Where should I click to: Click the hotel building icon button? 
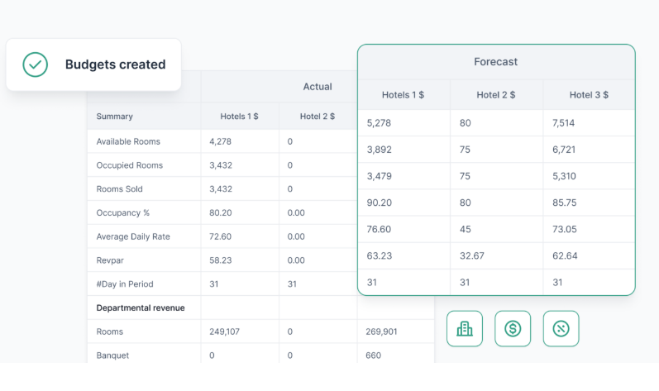(x=465, y=329)
